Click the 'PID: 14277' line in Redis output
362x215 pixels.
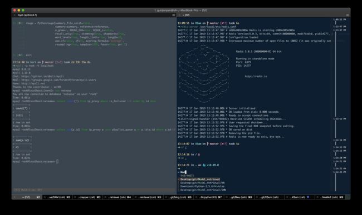243,66
